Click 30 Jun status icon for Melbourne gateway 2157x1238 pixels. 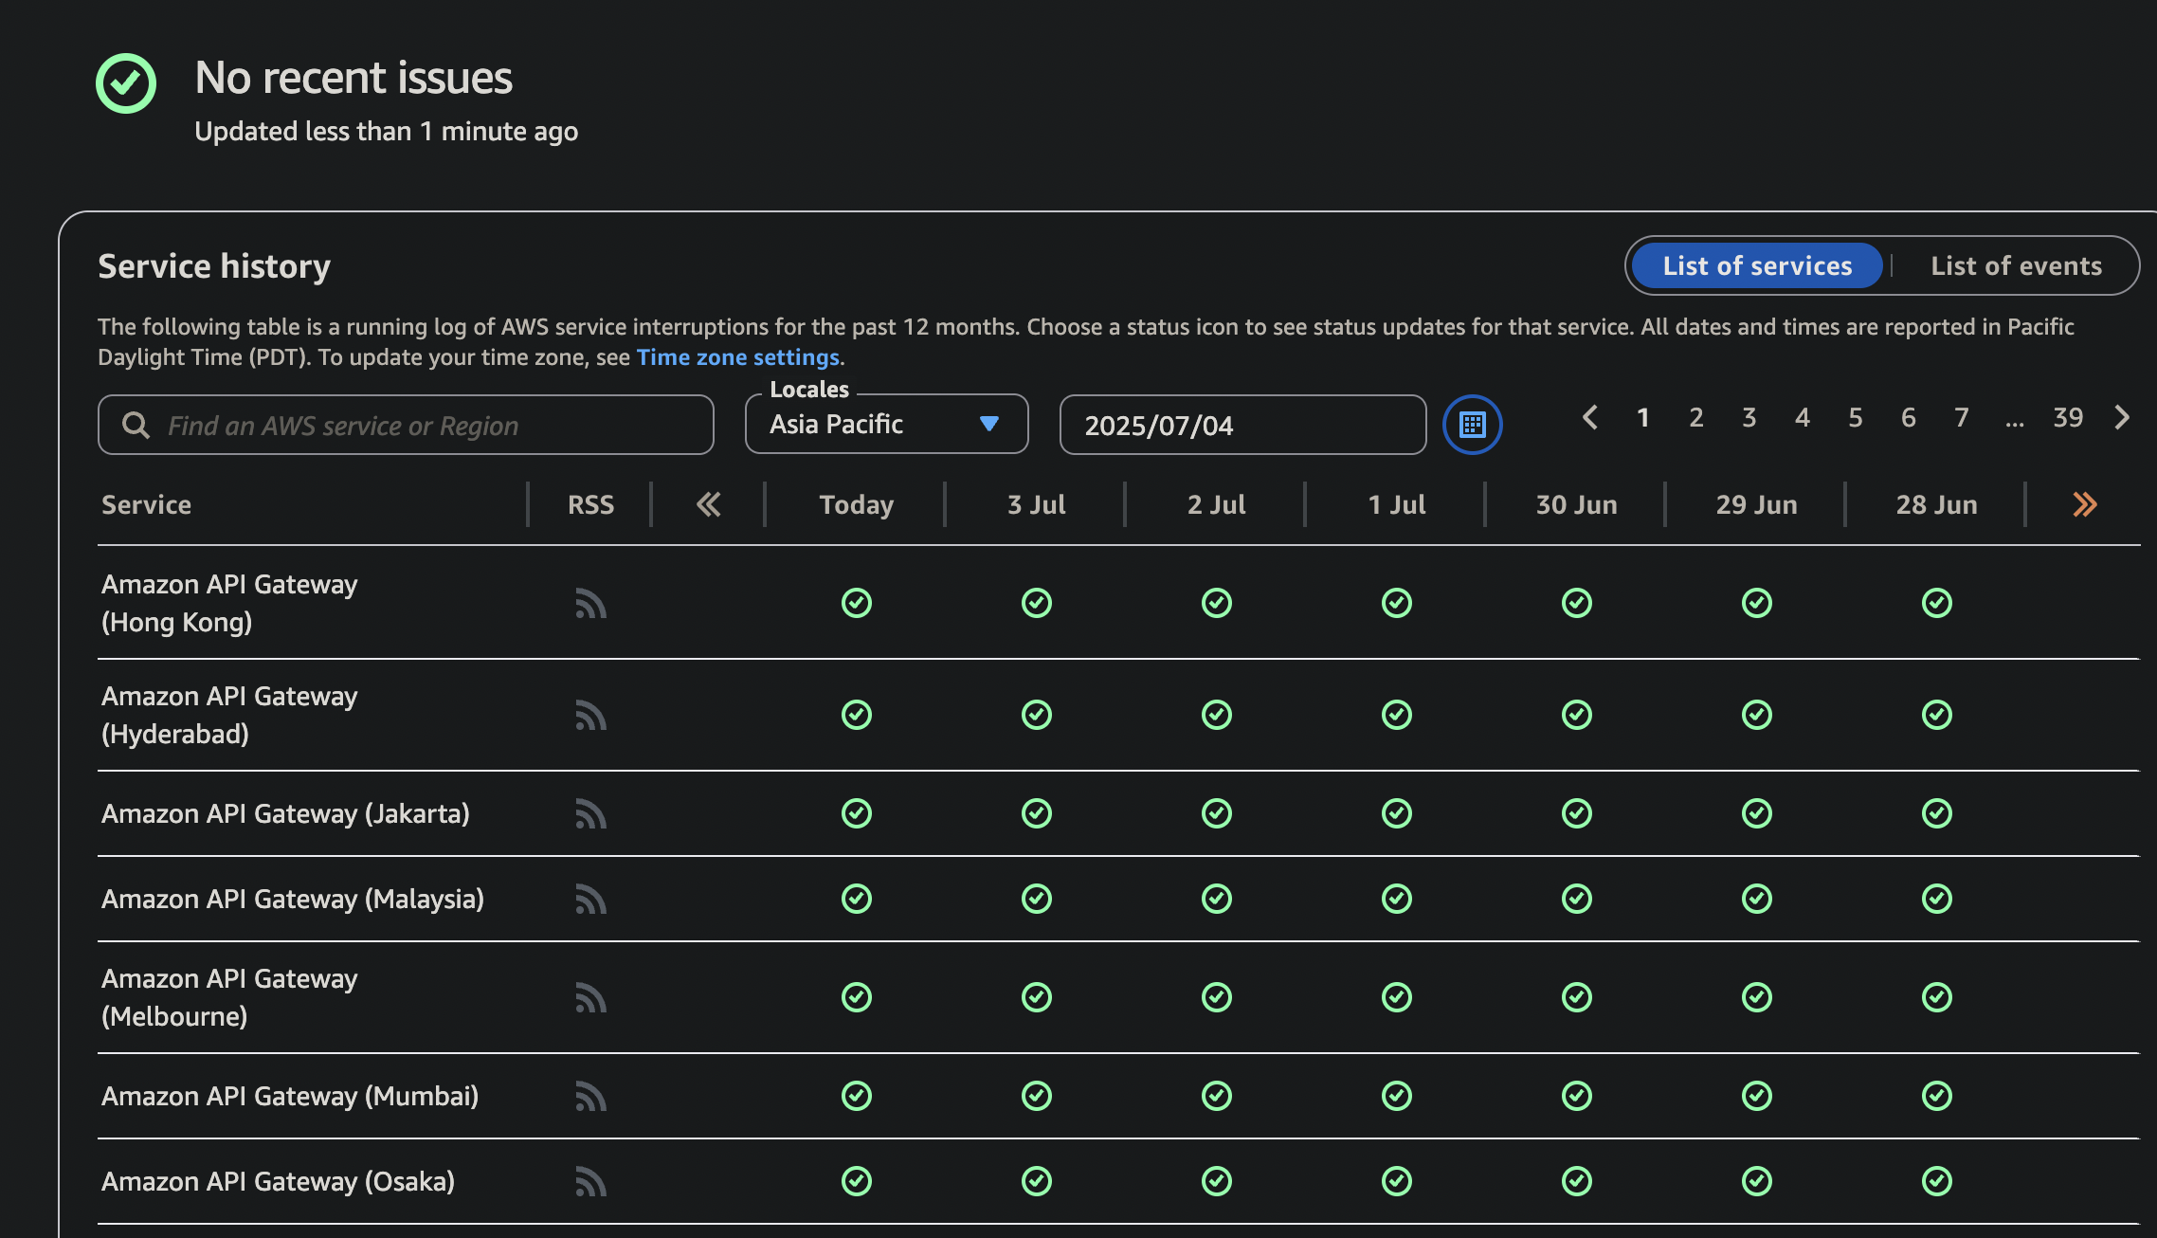[x=1576, y=997]
